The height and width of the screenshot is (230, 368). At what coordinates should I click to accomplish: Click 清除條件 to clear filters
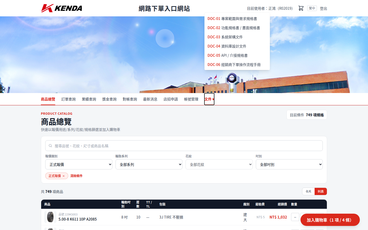(x=76, y=176)
